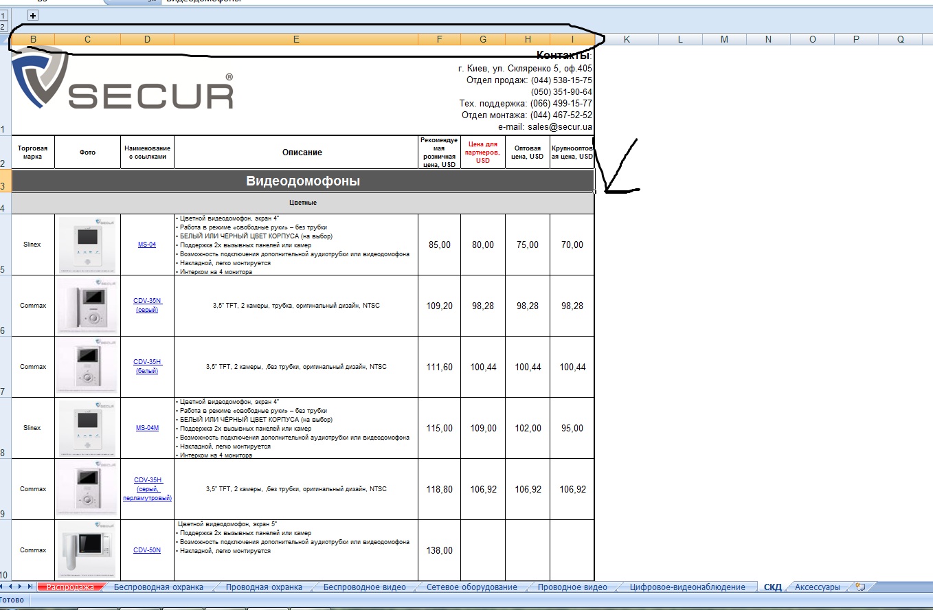Jump to the last sheet tab arrow
The width and height of the screenshot is (933, 610).
pyautogui.click(x=30, y=587)
